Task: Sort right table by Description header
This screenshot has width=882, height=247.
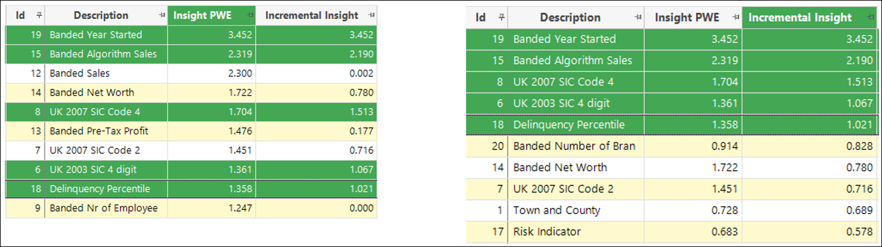Action: [576, 17]
